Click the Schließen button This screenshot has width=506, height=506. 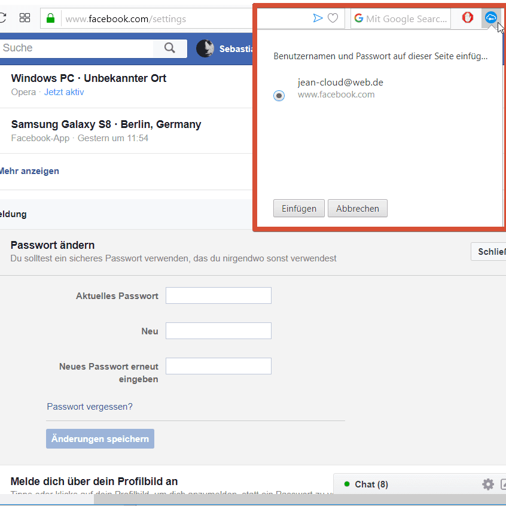coord(488,251)
